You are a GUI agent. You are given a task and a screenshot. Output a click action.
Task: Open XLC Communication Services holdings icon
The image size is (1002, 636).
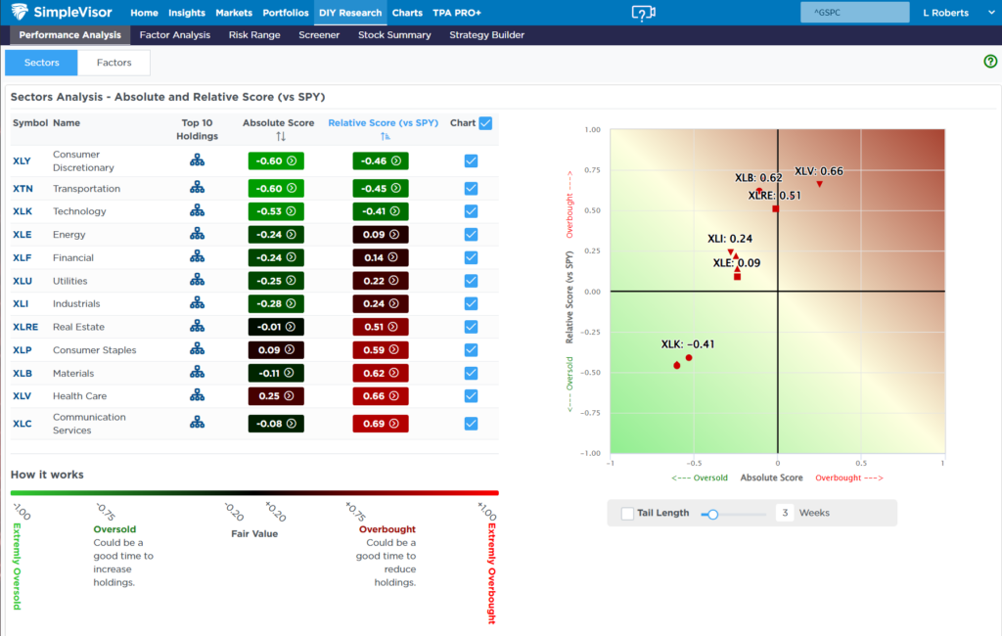click(x=197, y=423)
